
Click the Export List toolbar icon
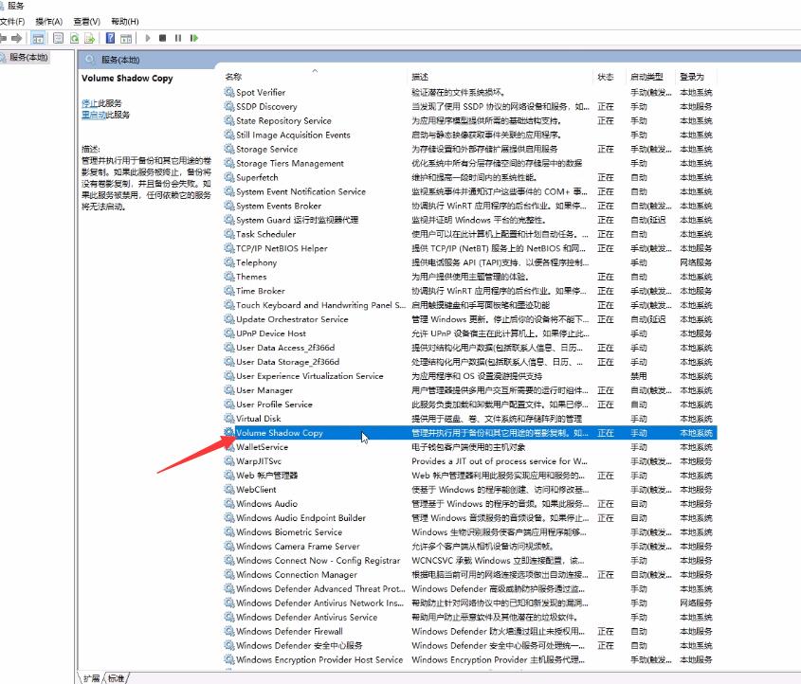tap(90, 38)
